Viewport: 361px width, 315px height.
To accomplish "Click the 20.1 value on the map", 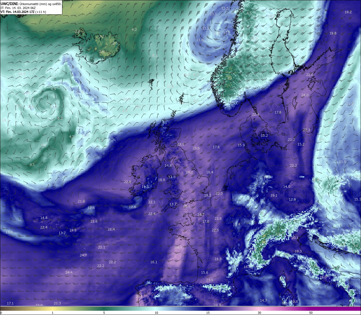I will coord(295,238).
